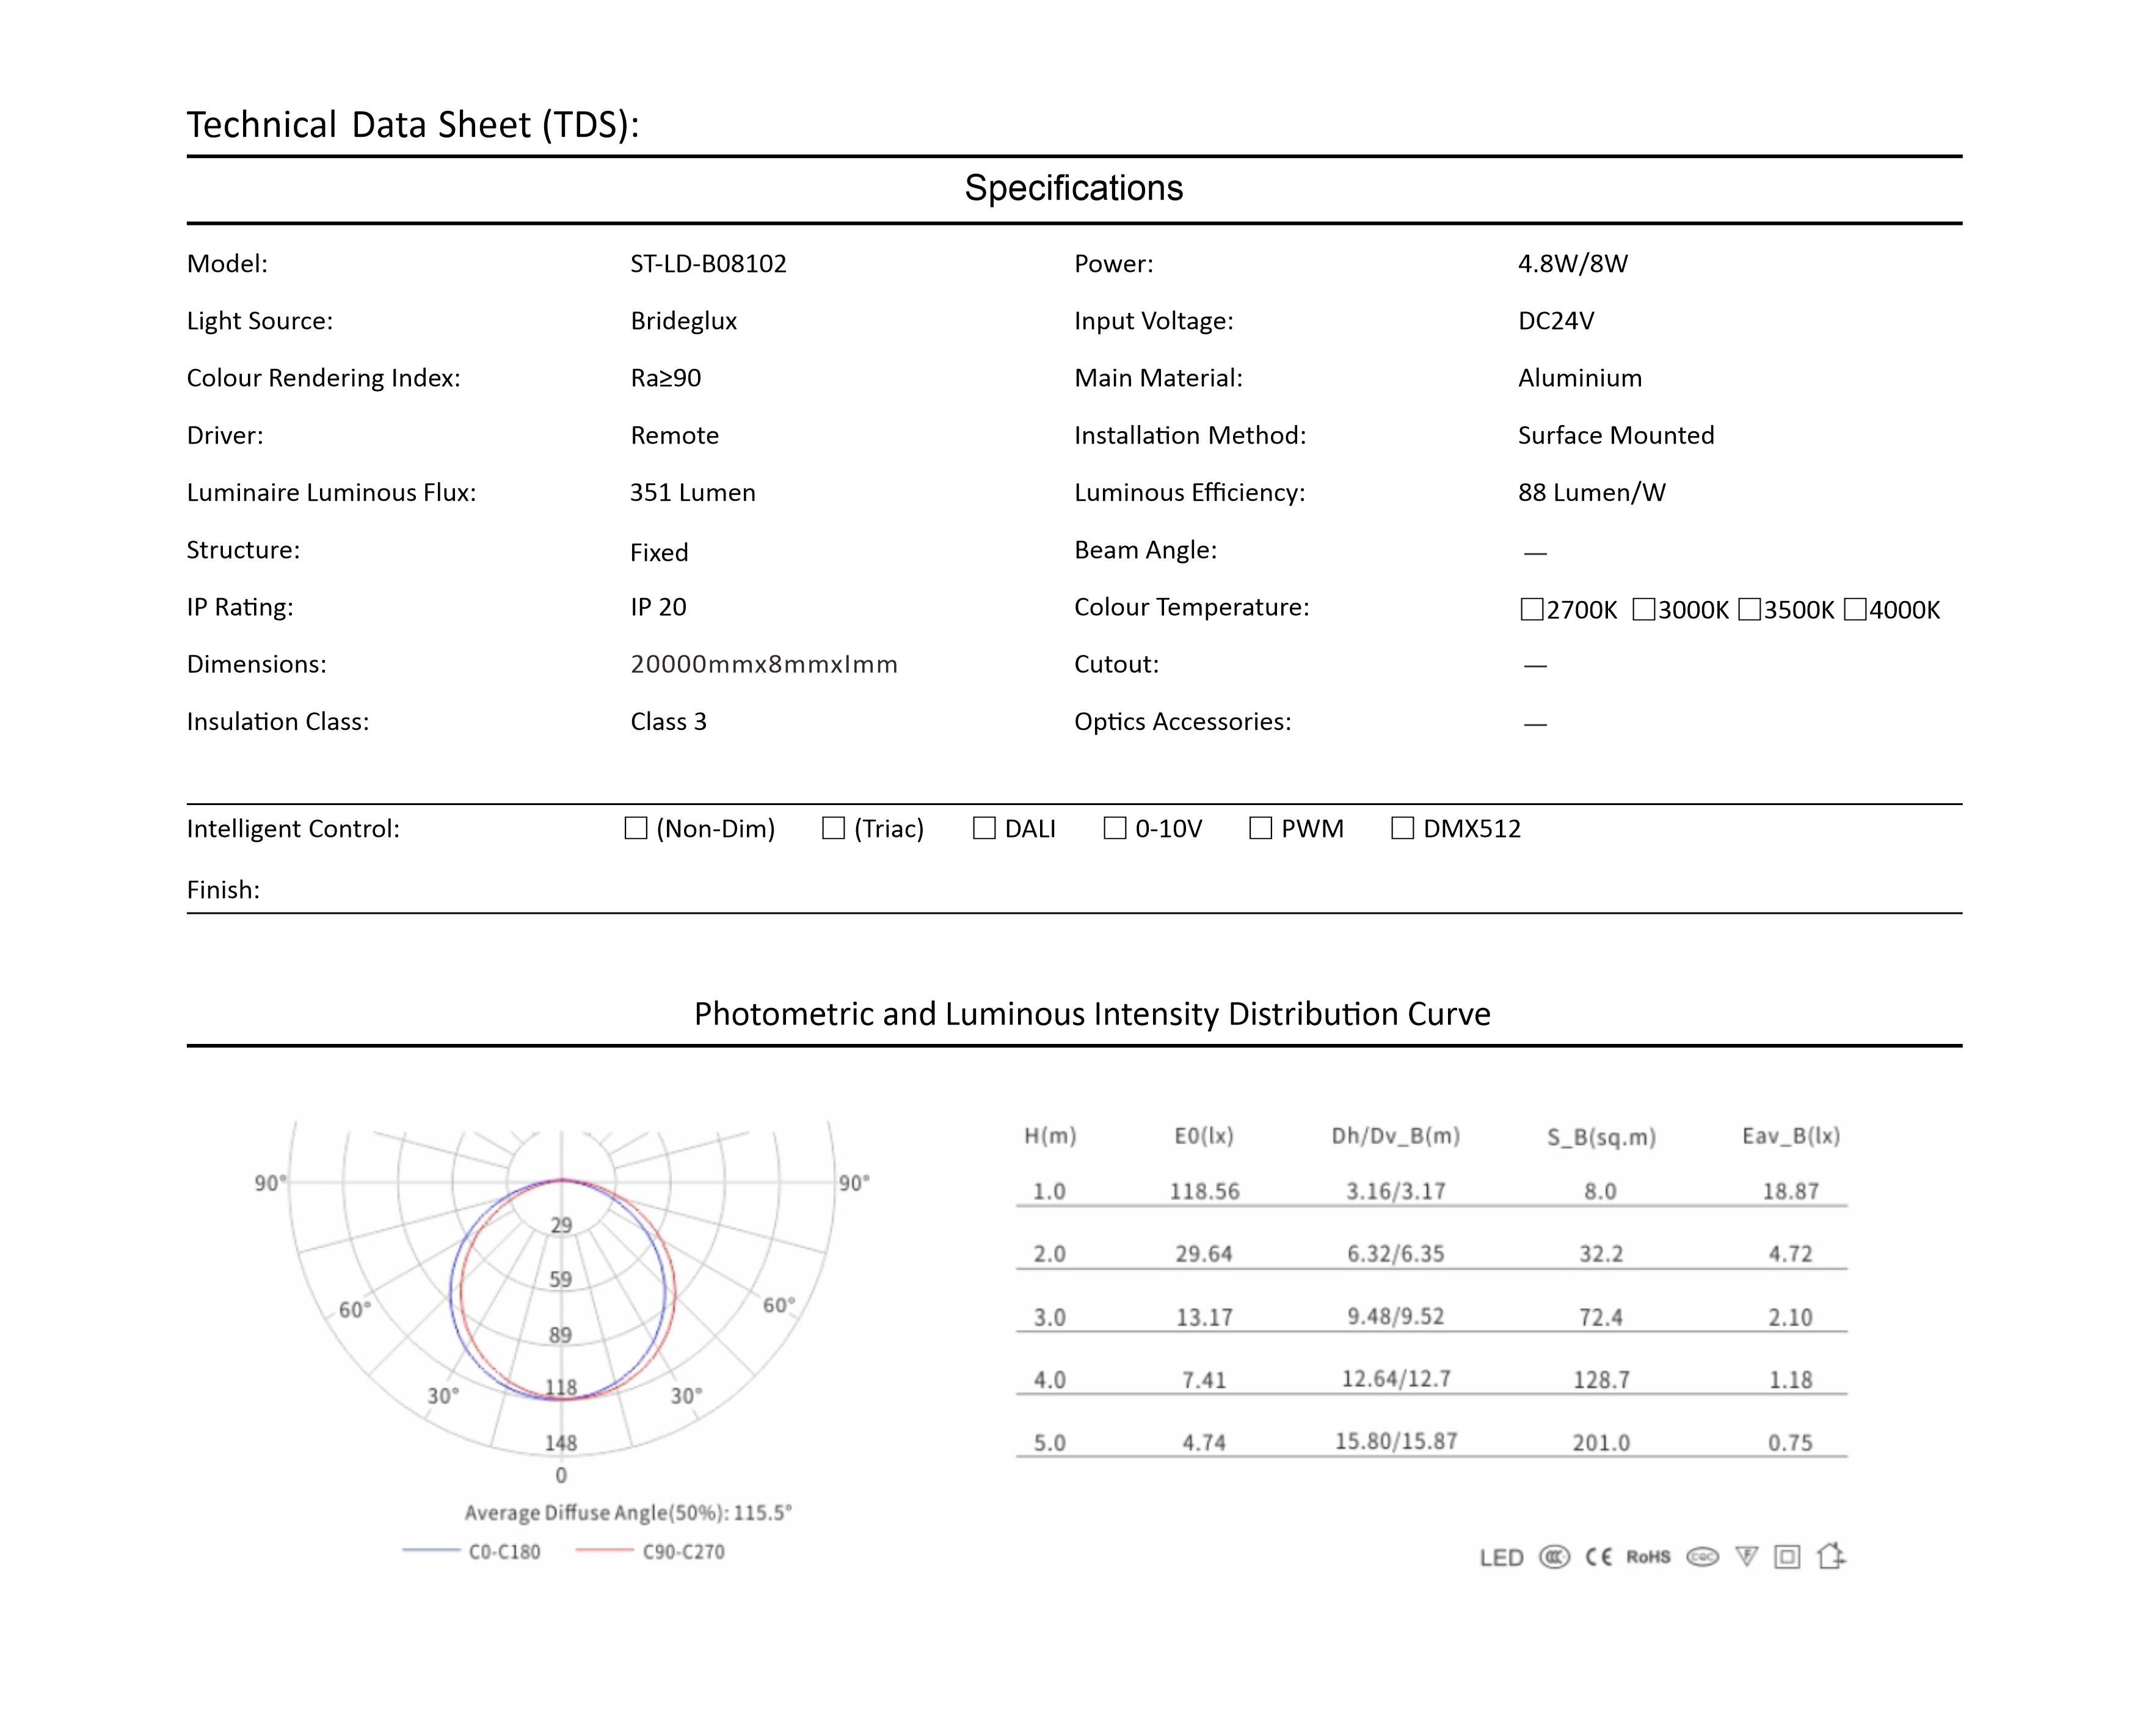This screenshot has width=2143, height=1736.
Task: Click the double-square Class II icon
Action: (x=1787, y=1557)
